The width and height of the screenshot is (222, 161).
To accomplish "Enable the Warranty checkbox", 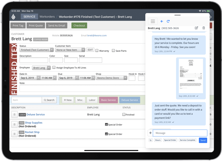I will (x=97, y=51).
